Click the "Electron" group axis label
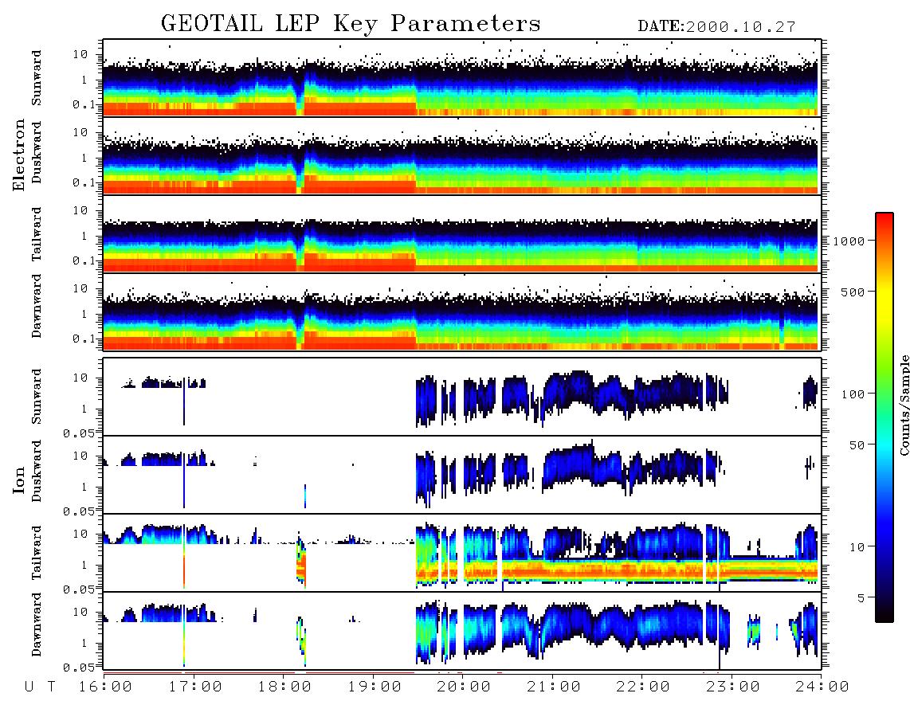Viewport: 910px width, 701px height. tap(19, 155)
